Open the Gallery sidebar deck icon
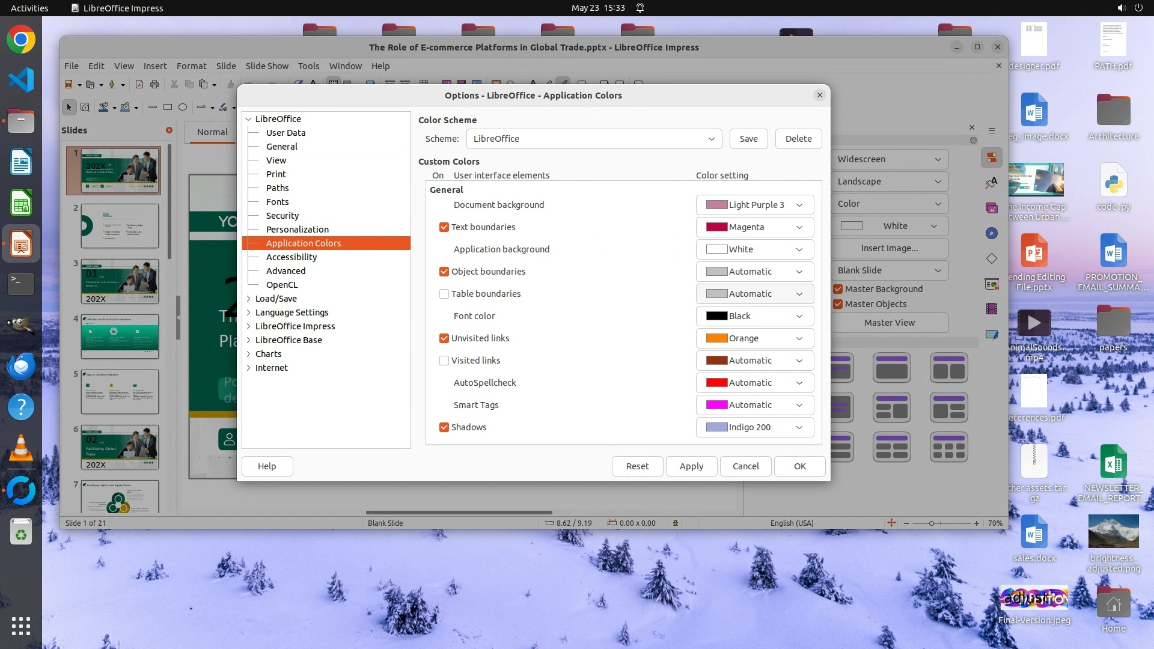Image resolution: width=1154 pixels, height=649 pixels. (991, 208)
